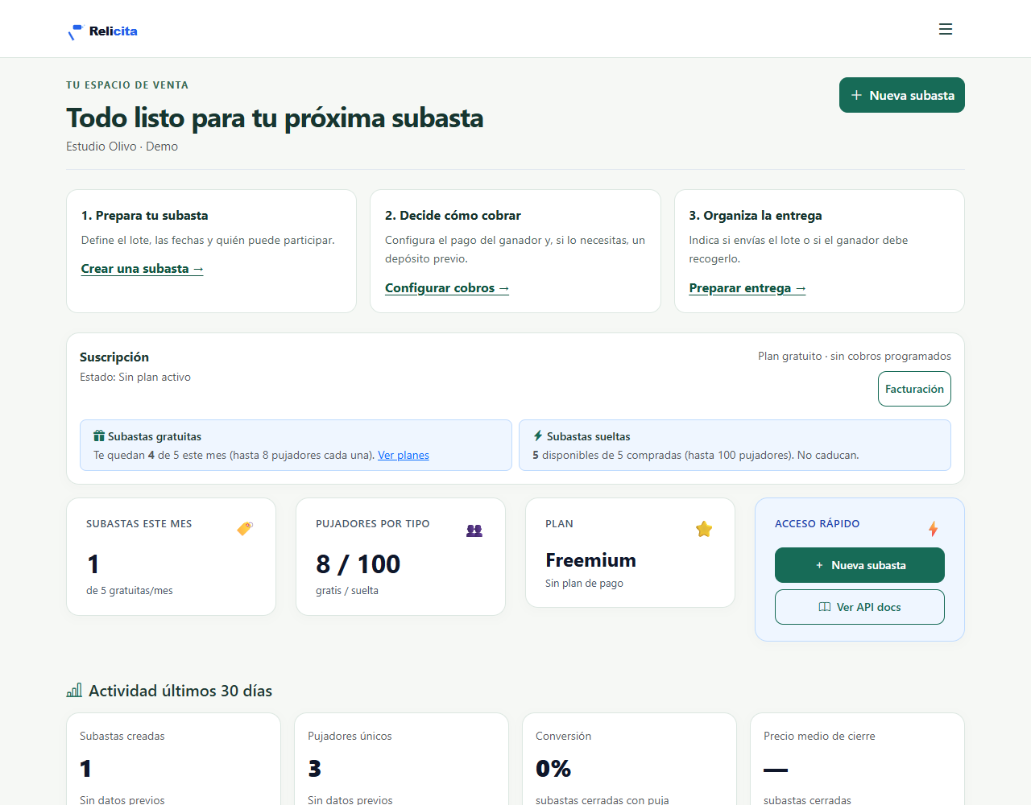Click the Precio medio de cierre label
This screenshot has height=805, width=1031.
[x=819, y=737]
